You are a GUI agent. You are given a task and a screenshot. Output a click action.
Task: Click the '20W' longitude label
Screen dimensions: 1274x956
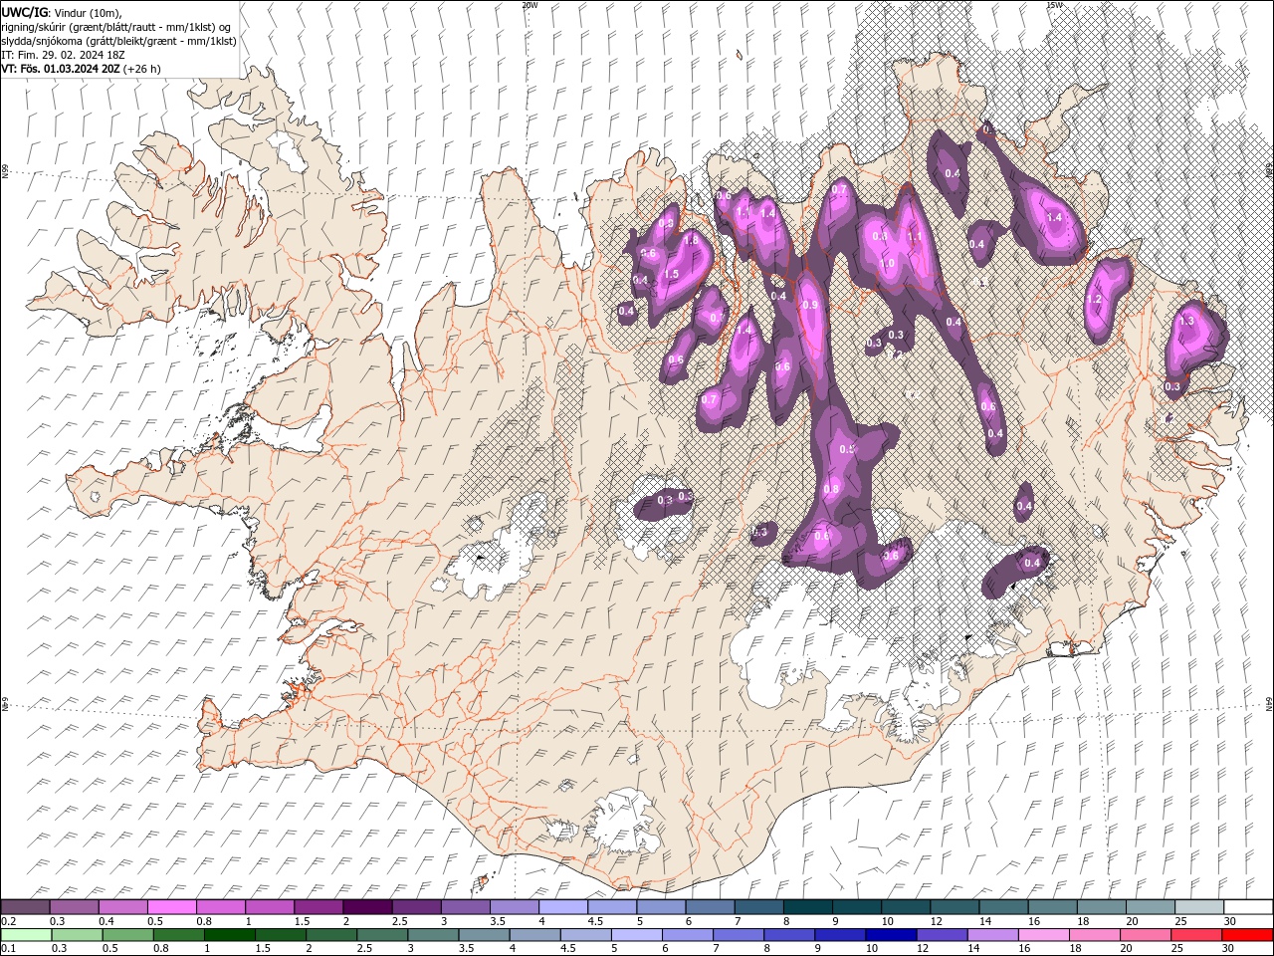pyautogui.click(x=531, y=5)
